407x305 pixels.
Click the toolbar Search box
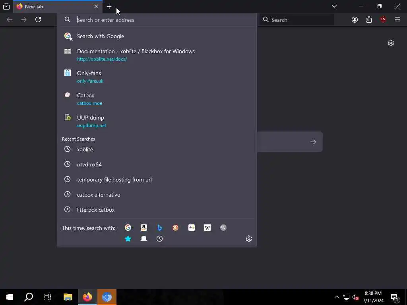pyautogui.click(x=297, y=20)
